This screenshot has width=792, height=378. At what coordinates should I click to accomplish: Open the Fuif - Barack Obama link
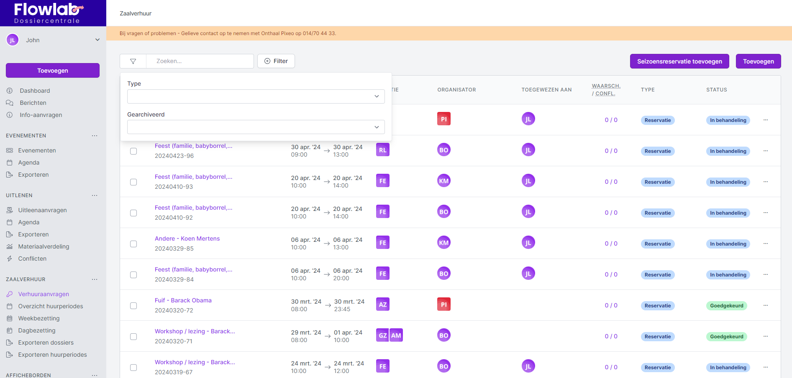[183, 300]
